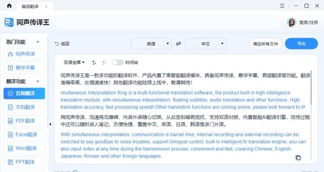Viewport: 324px width, 172px height.
Task: Click the Excel icon beside Excel翻译
Action: [x=10, y=135]
